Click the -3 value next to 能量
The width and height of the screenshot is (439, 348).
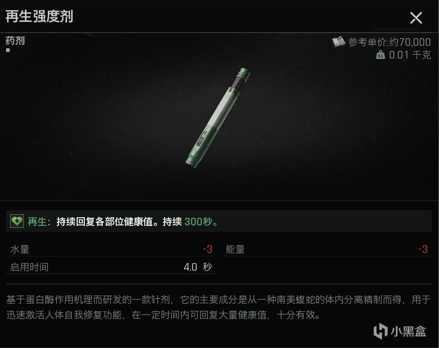[x=423, y=249]
